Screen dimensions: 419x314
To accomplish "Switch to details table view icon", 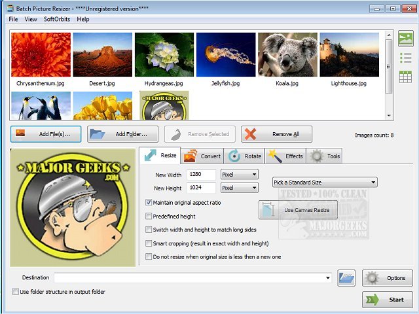I will pos(405,77).
